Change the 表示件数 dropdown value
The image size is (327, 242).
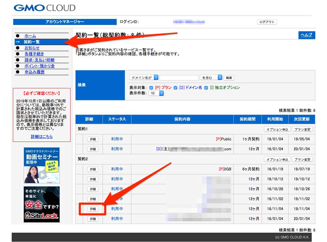coord(156,93)
